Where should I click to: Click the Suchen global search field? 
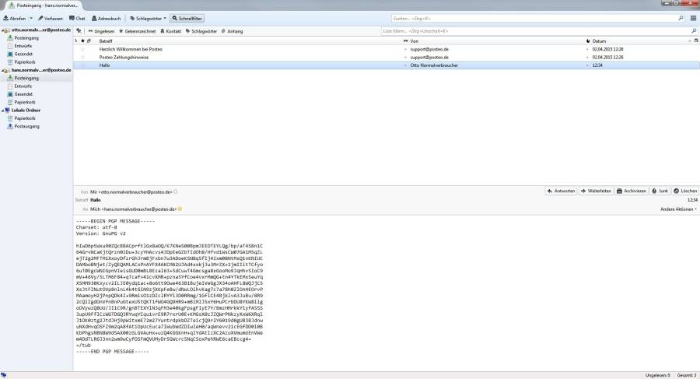pyautogui.click(x=537, y=18)
